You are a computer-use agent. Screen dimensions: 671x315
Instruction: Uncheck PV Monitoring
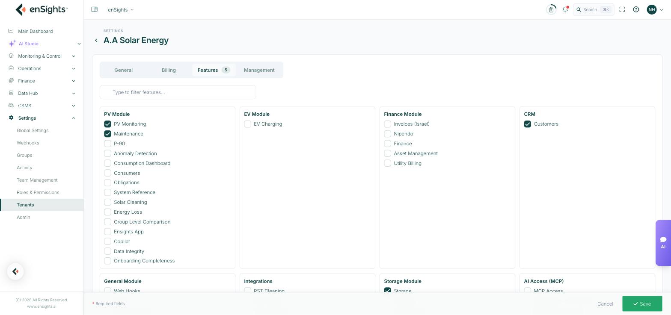107,124
